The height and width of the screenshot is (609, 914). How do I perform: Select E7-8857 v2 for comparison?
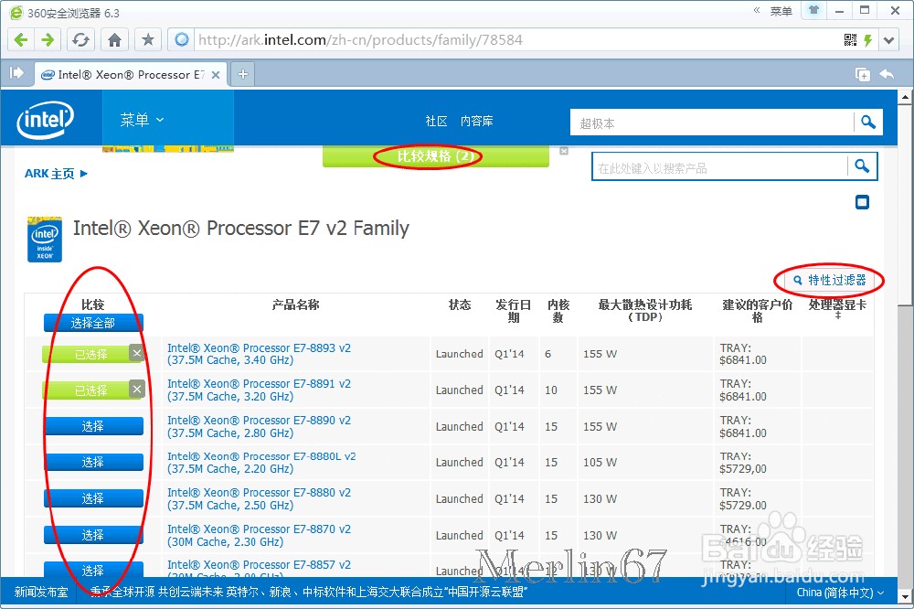(x=93, y=570)
